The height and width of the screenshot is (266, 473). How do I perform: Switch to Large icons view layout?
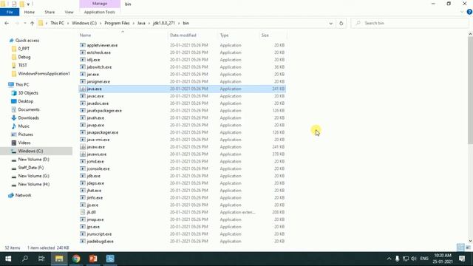[468, 248]
